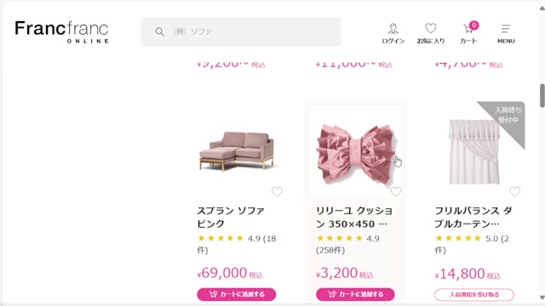This screenshot has width=545, height=306.
Task: Open the frill curtain product image
Action: point(473,151)
